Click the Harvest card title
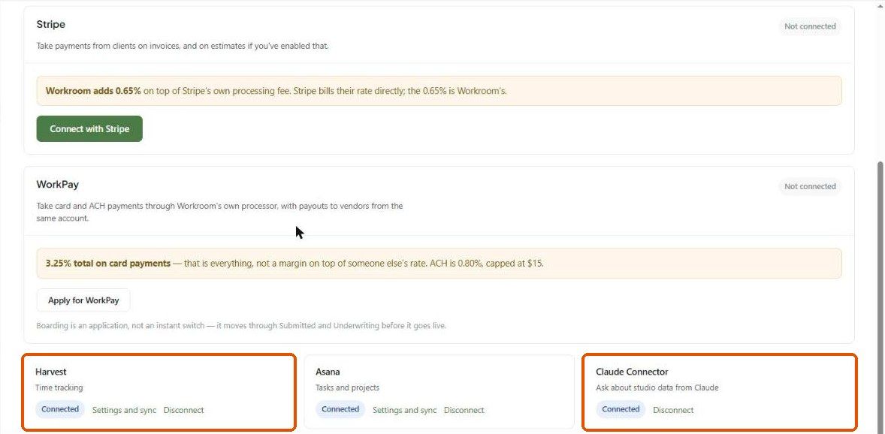The width and height of the screenshot is (885, 434). coord(51,372)
